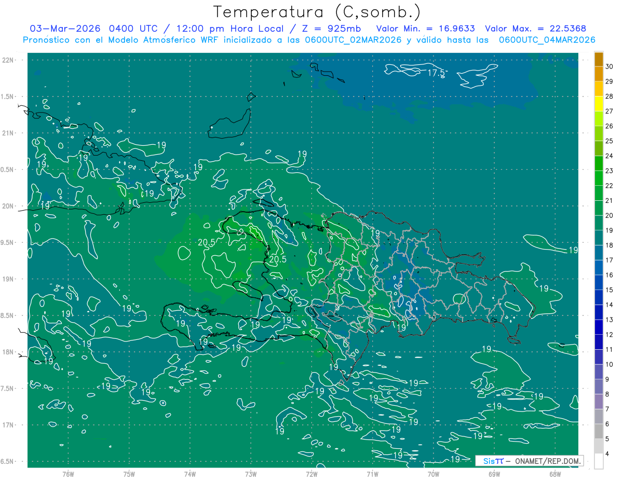Pick legend color band between 20 and 21
Viewport: 623px width, 481px height.
(x=599, y=208)
